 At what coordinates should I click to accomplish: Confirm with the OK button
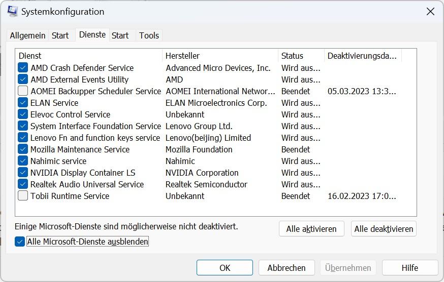tap(225, 268)
